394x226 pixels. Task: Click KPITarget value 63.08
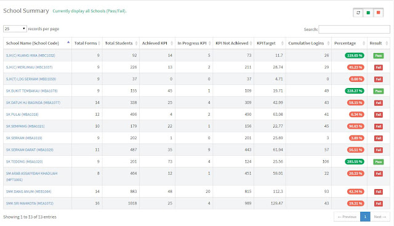(x=278, y=115)
